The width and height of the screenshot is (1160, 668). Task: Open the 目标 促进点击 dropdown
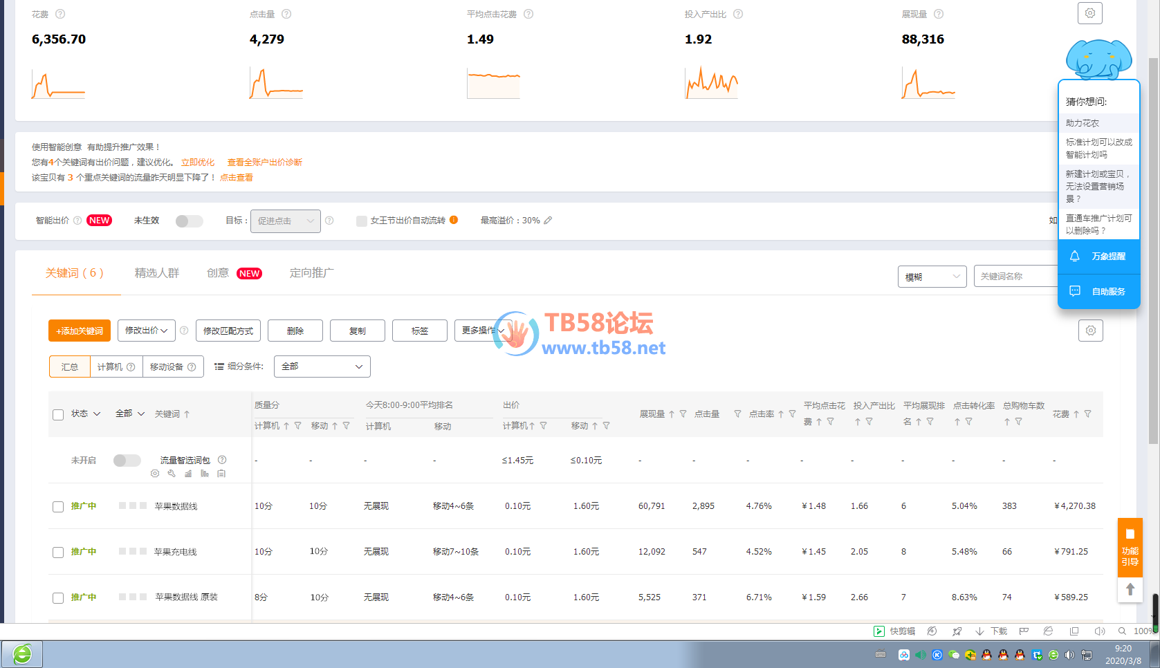click(286, 221)
